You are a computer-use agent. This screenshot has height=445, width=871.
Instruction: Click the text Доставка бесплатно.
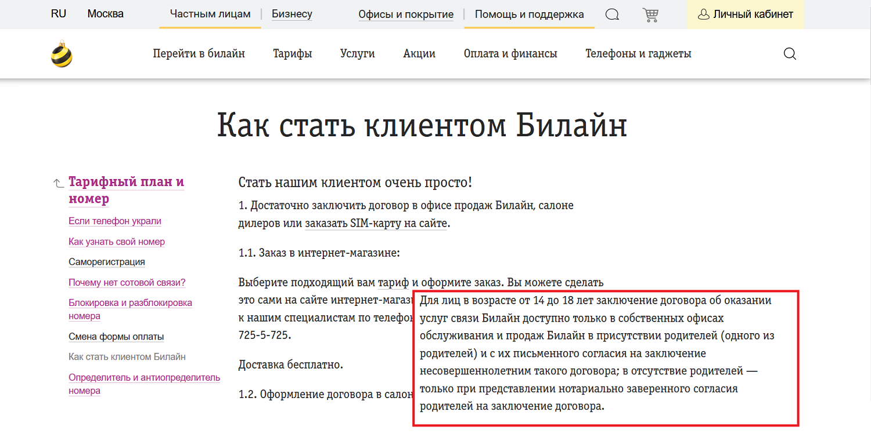coord(291,365)
